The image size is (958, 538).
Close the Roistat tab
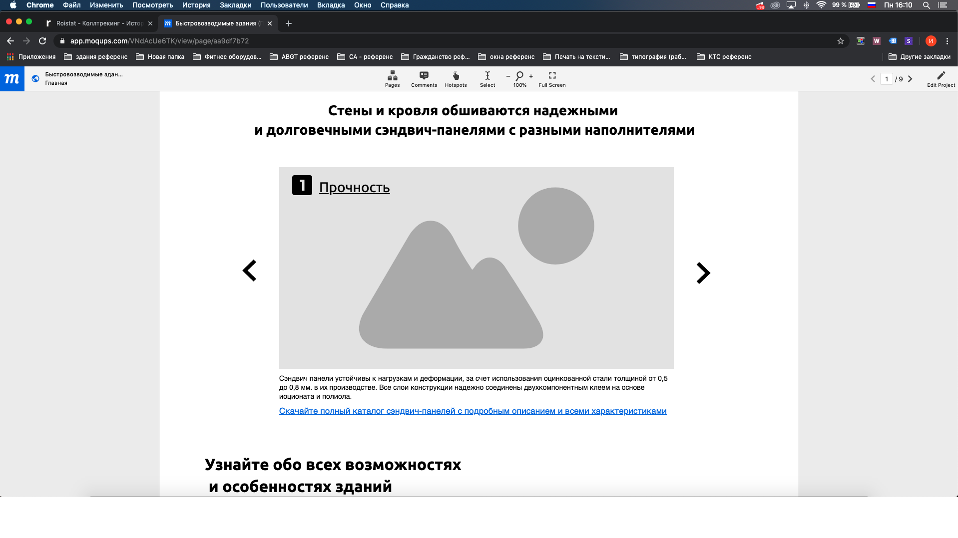(150, 23)
